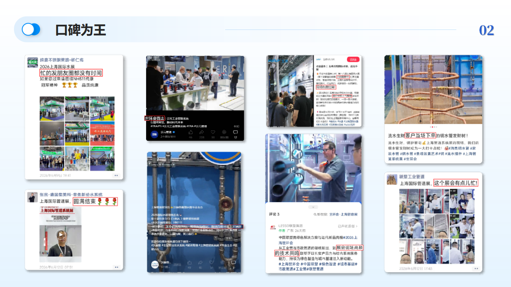Click the 评论 3 comments heading
Viewport: 511px width, 287px height.
tap(274, 214)
